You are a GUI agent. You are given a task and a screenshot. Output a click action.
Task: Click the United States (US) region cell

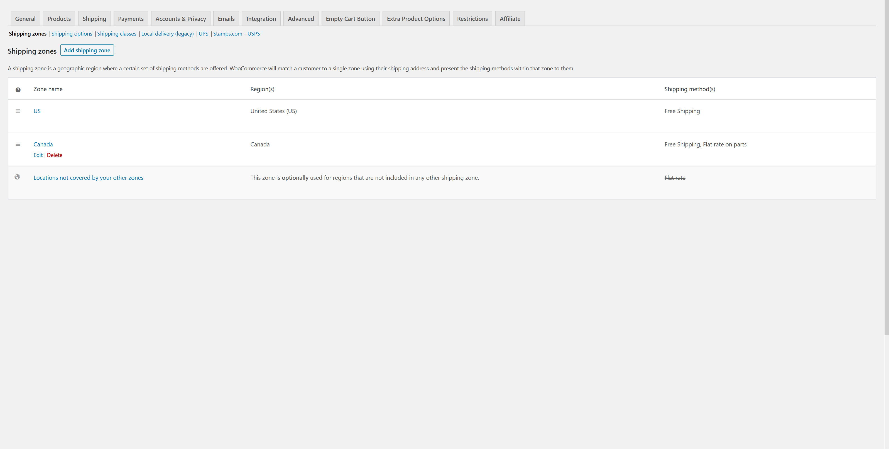pyautogui.click(x=274, y=111)
